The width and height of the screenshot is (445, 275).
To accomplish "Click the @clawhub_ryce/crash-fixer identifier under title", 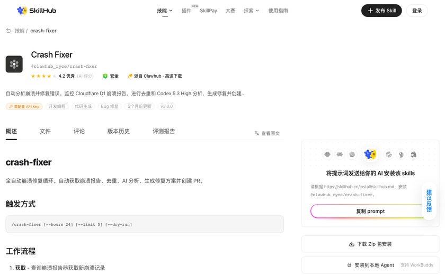I will click(x=64, y=66).
